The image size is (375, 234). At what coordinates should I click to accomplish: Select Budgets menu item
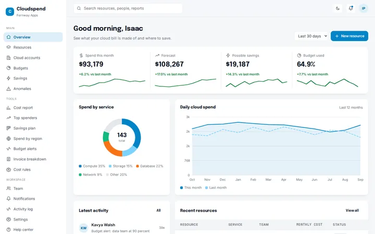point(33,68)
